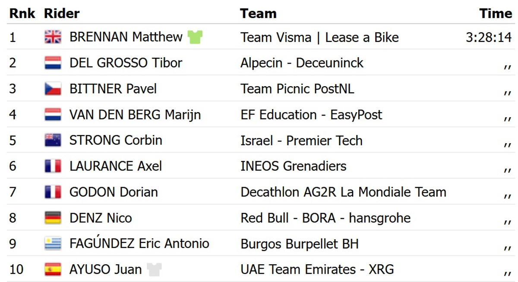Click the Uruguayan flag beside Fagúndez
The width and height of the screenshot is (518, 282).
click(53, 244)
